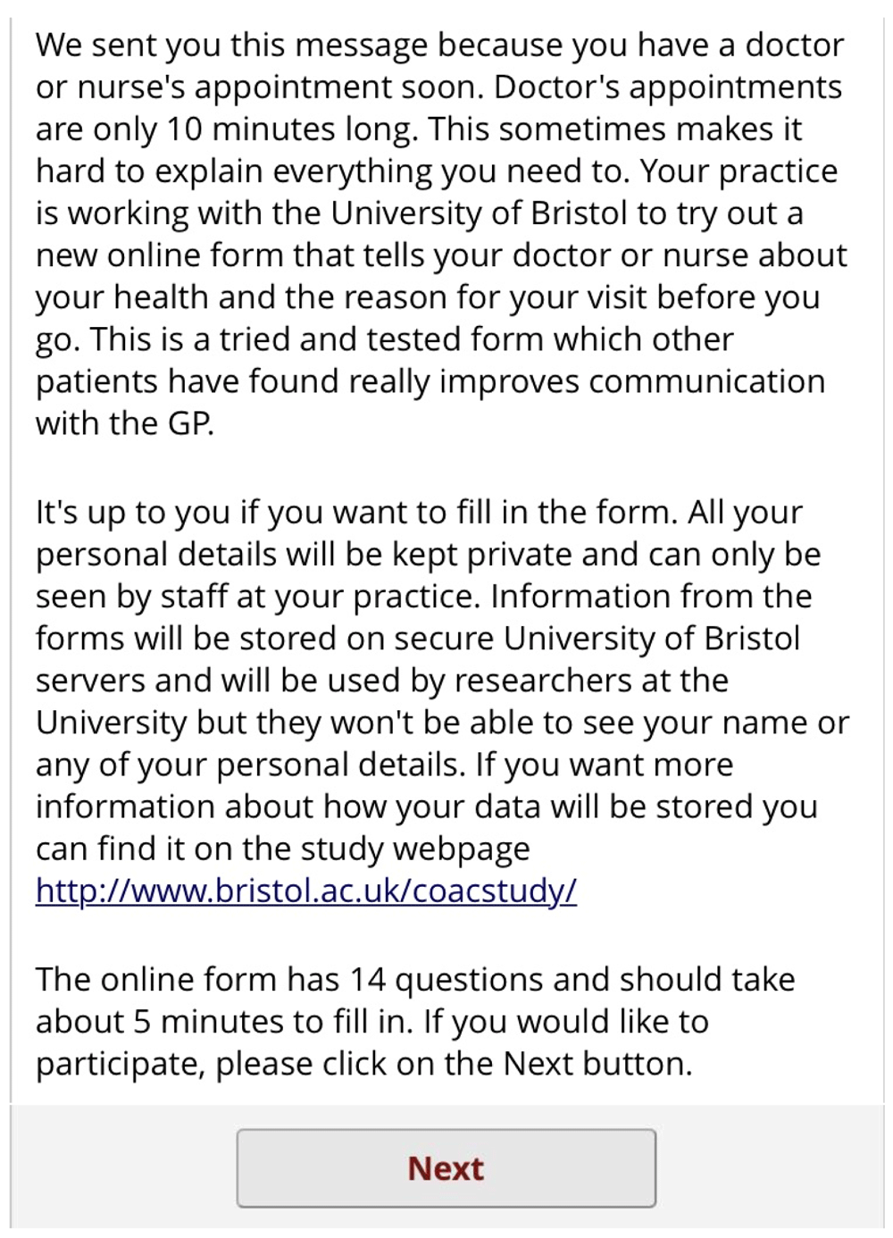This screenshot has width=893, height=1238.
Task: Open the bristol.ac.uk/coacstudy link
Action: 305,891
